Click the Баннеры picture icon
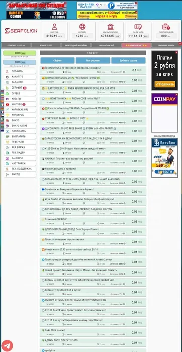Screen dimensions: 182x352 point(7,158)
